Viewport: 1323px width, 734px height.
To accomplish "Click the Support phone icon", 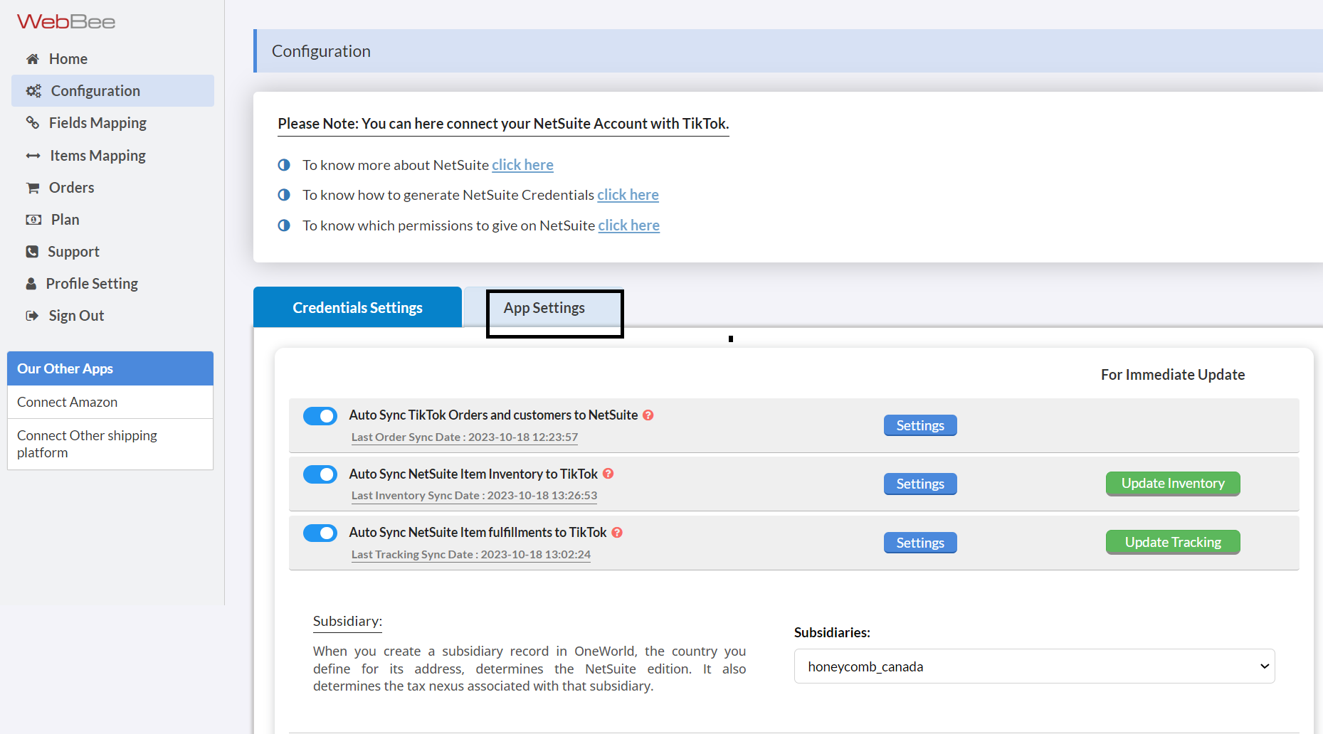I will pos(32,252).
